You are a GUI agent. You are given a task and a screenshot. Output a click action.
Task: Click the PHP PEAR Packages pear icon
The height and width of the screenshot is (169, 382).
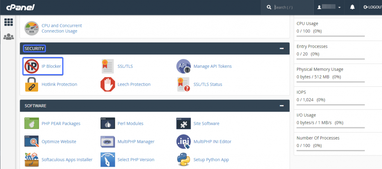point(32,123)
